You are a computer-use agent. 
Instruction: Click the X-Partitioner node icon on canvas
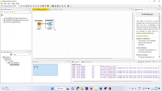coord(50,24)
